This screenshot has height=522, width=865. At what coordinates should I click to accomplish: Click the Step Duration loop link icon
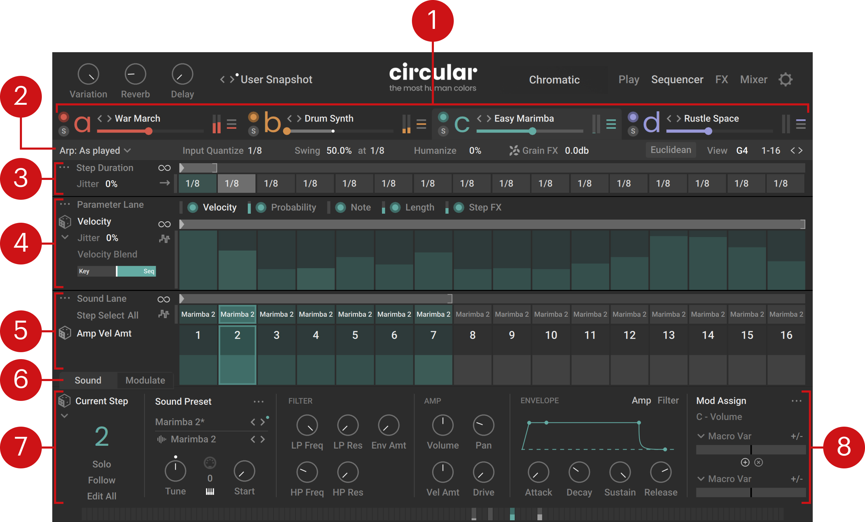pos(164,168)
